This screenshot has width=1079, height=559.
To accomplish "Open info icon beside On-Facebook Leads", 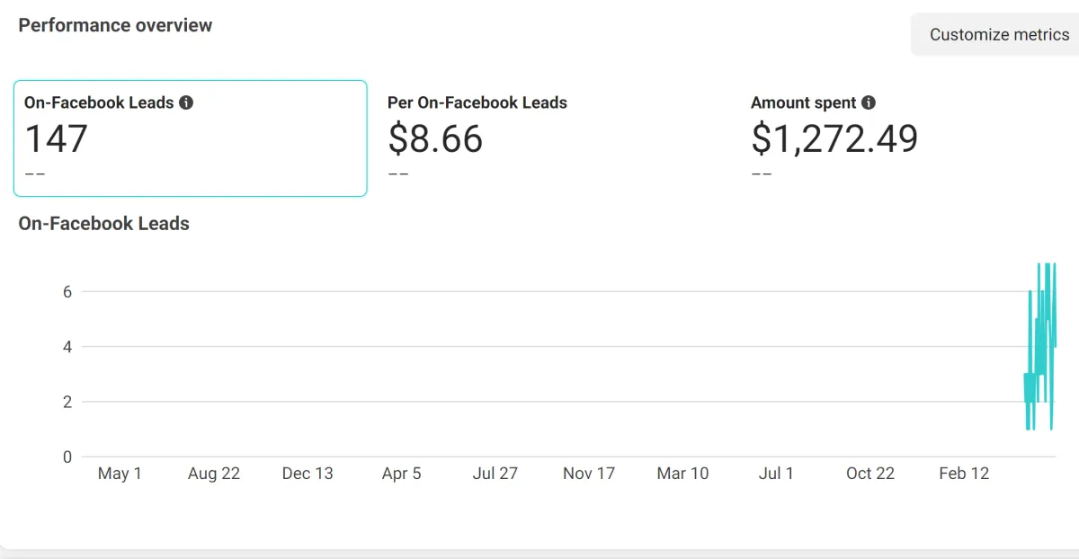I will 186,102.
